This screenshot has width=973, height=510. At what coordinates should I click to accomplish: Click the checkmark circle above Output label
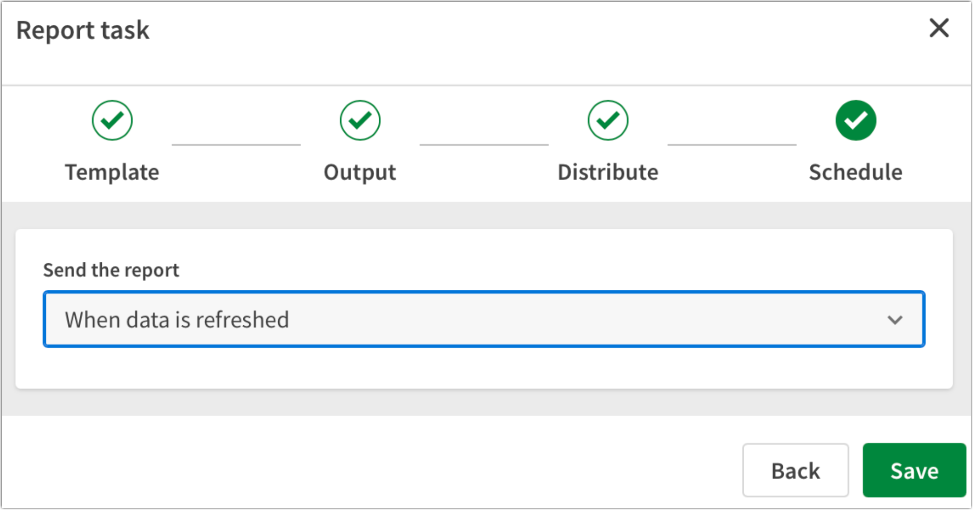tap(359, 120)
